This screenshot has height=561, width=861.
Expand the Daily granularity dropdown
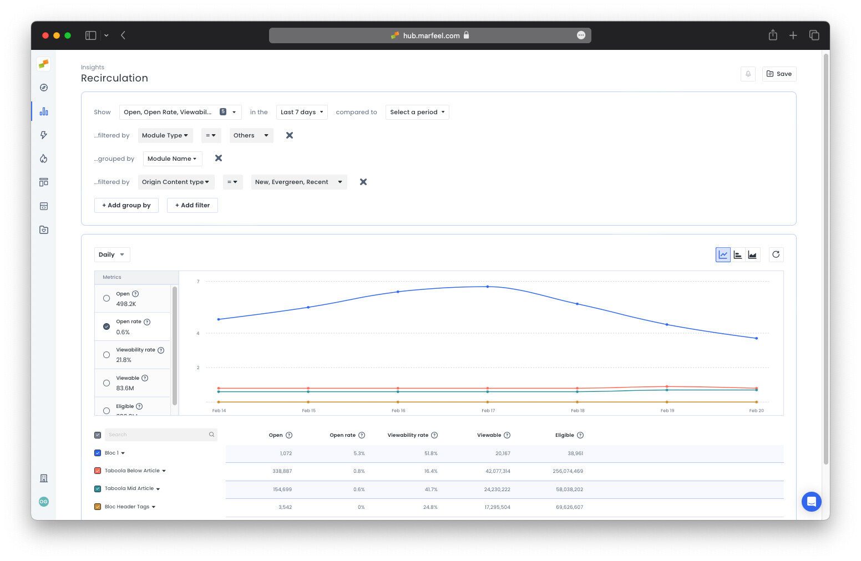(112, 254)
